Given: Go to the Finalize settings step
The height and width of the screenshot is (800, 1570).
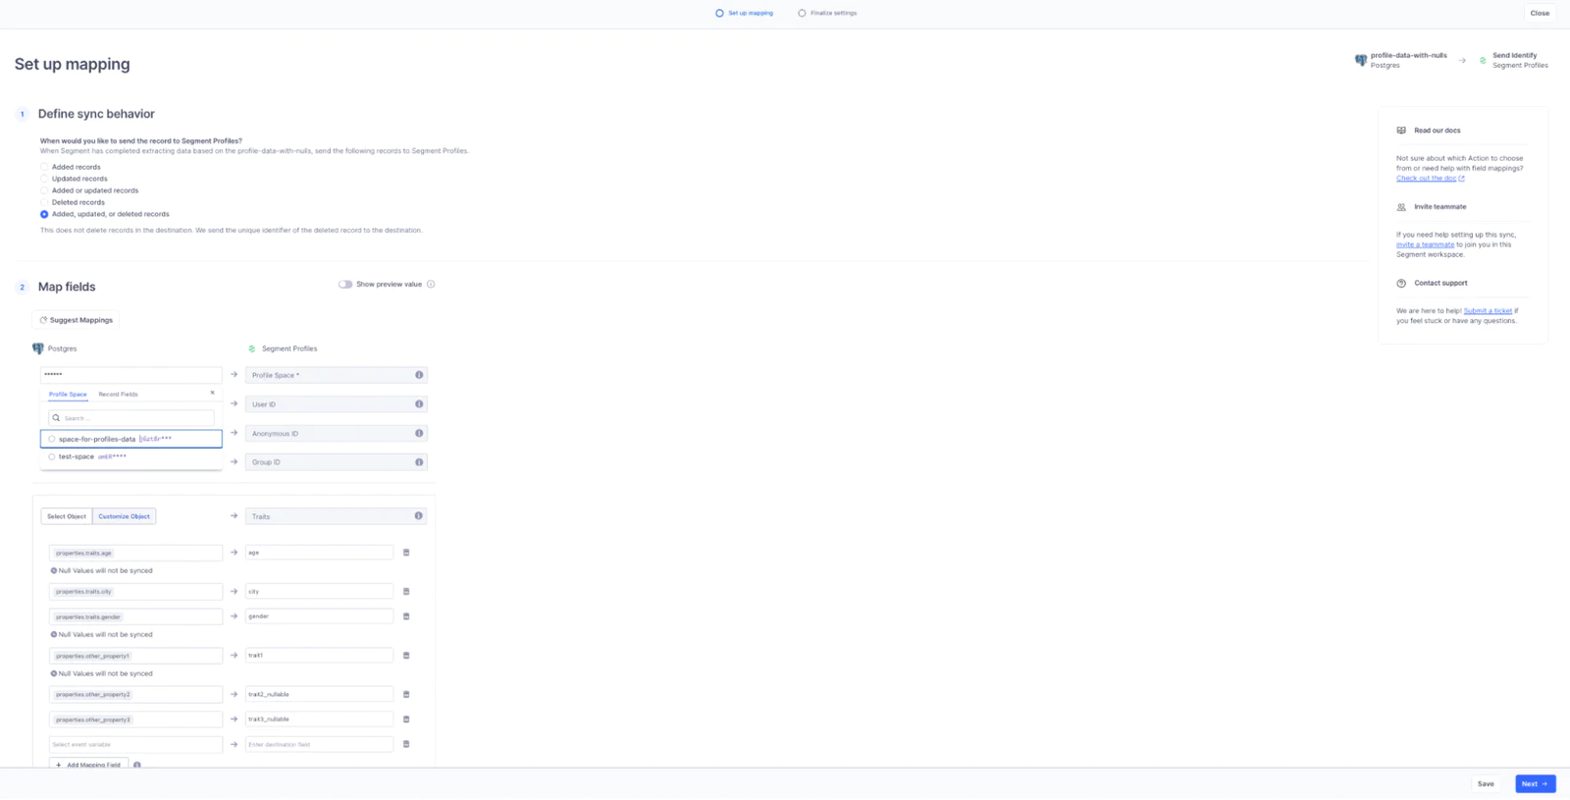Looking at the screenshot, I should point(827,13).
